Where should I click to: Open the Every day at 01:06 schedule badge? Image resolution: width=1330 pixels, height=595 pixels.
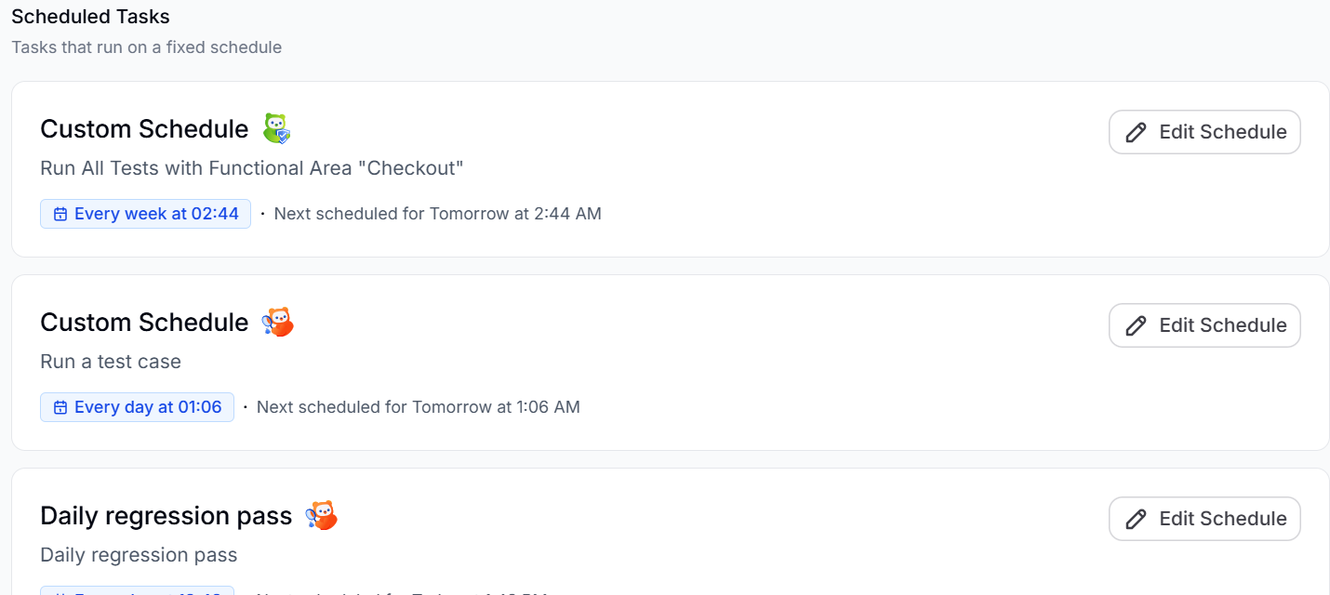137,407
